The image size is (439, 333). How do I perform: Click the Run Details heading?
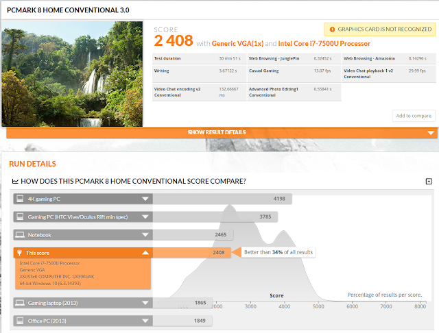click(x=32, y=164)
